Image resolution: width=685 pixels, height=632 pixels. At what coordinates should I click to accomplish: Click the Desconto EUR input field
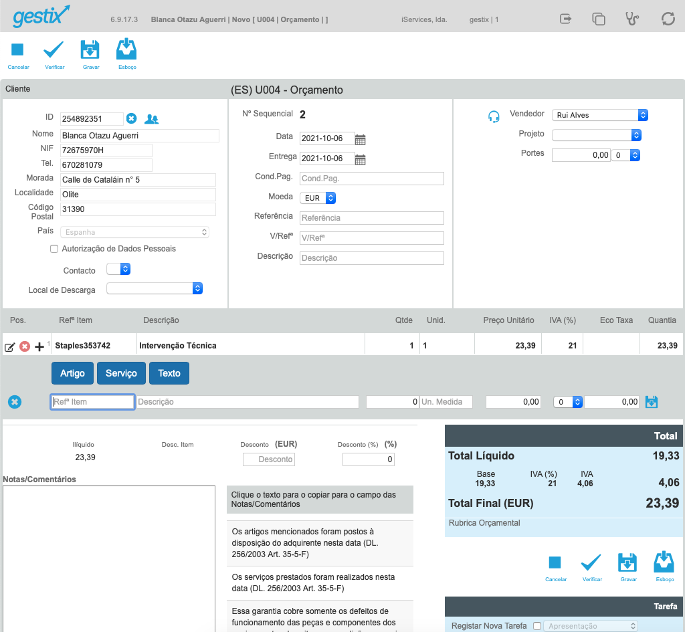click(x=269, y=459)
